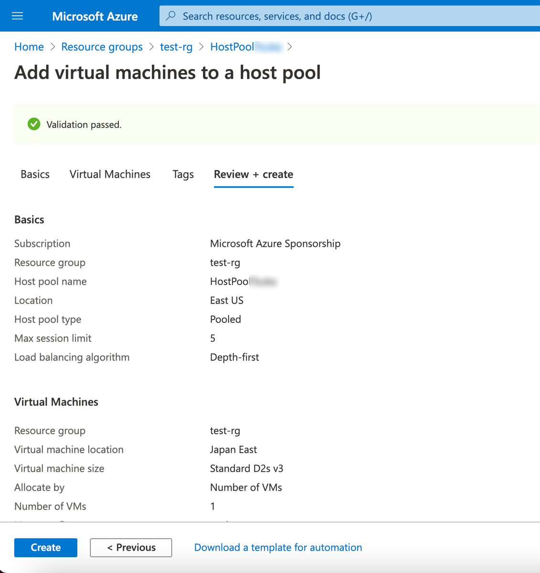
Task: Click the Number of VMs value 1
Action: [x=213, y=506]
